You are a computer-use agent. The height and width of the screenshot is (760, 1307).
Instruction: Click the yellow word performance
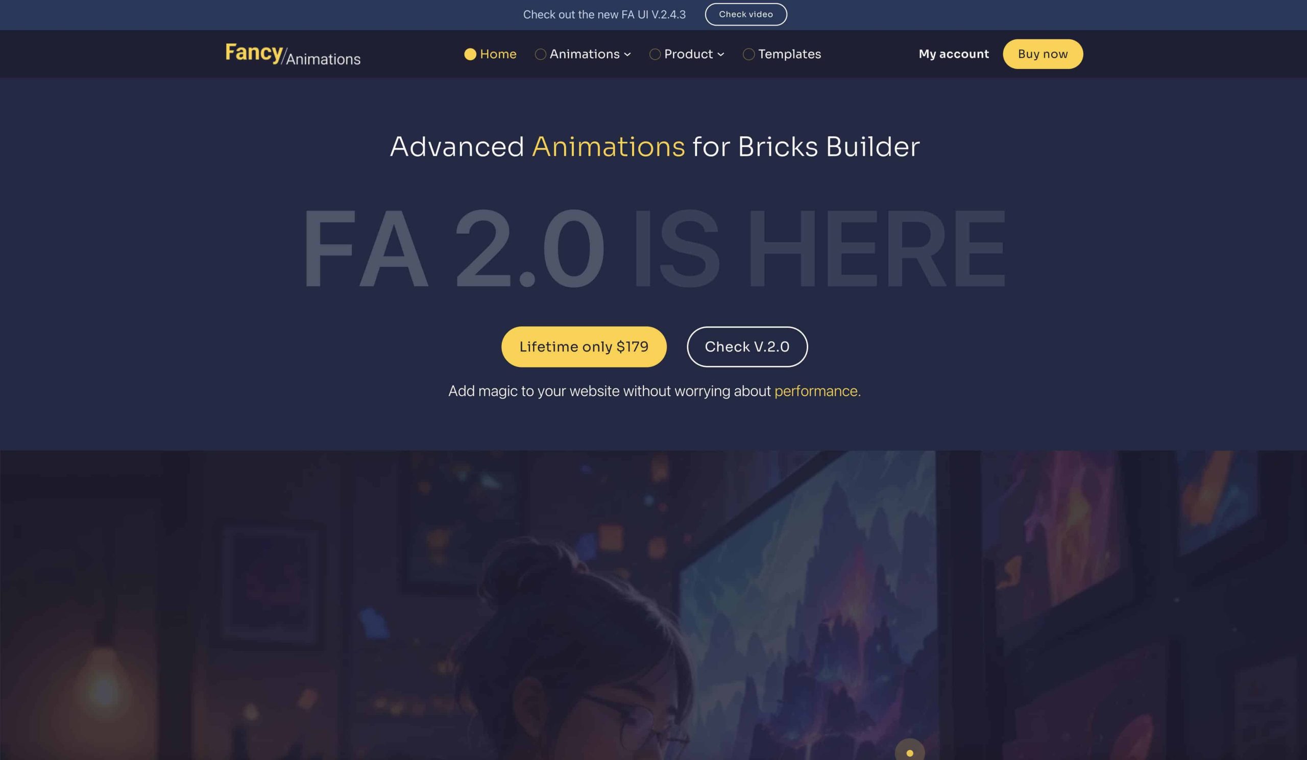point(817,391)
